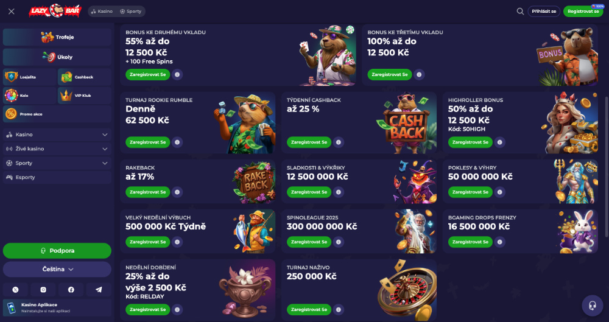Switch to the Kasino top tab
This screenshot has height=322, width=609.
pos(102,12)
